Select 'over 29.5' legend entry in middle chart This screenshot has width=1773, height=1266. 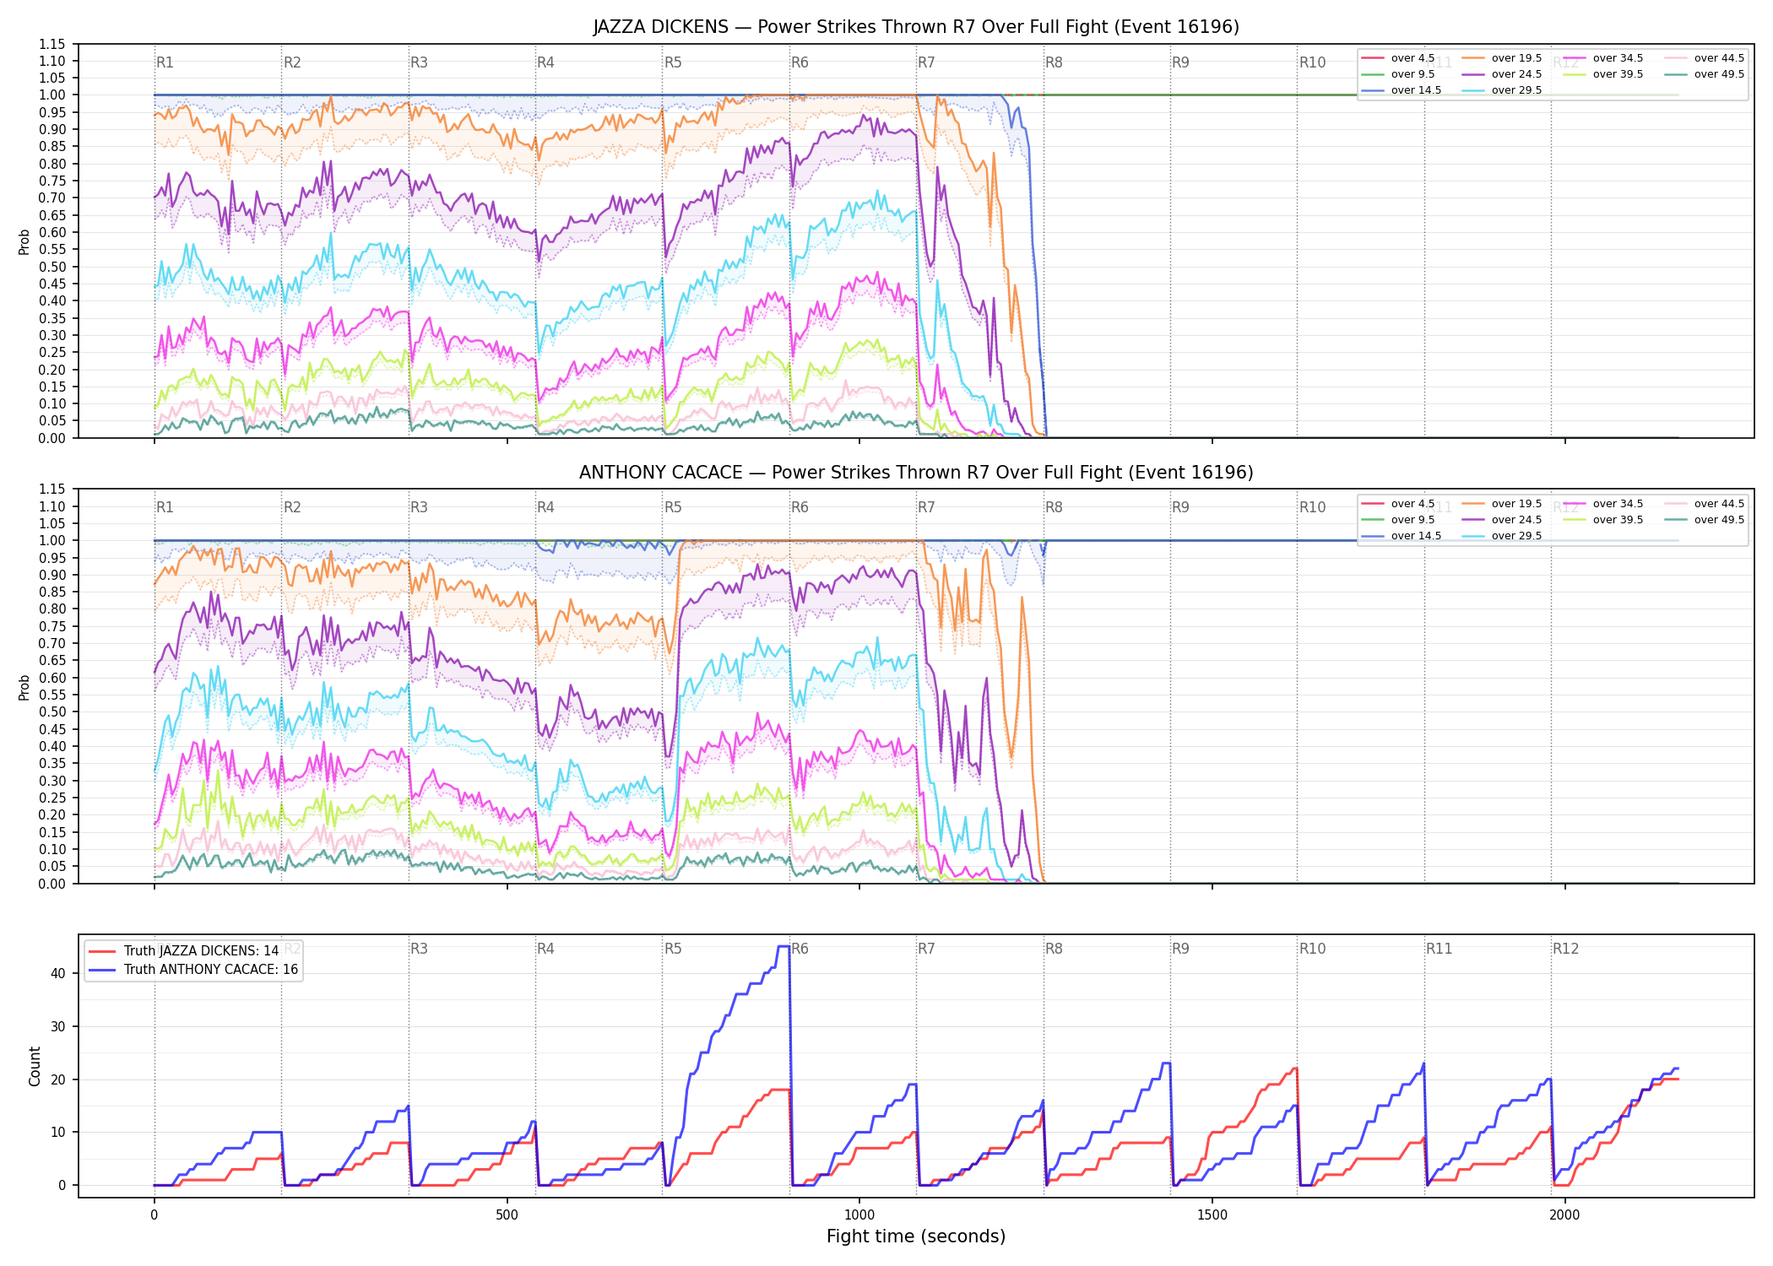pyautogui.click(x=1501, y=536)
